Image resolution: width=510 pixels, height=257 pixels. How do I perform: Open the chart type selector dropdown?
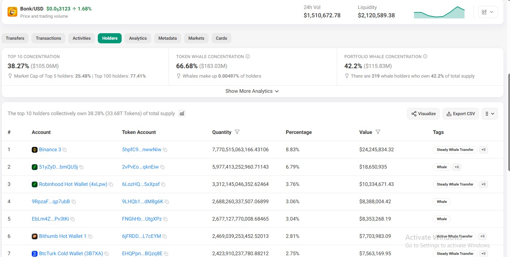pyautogui.click(x=488, y=12)
